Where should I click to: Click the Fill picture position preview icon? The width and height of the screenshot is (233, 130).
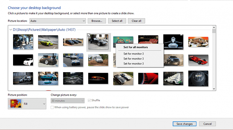click(x=16, y=104)
